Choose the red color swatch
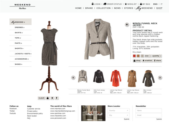The width and height of the screenshot is (169, 124). click(134, 56)
